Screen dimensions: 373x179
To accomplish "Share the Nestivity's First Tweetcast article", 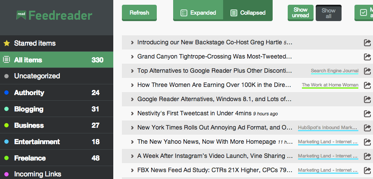I will coord(367,114).
